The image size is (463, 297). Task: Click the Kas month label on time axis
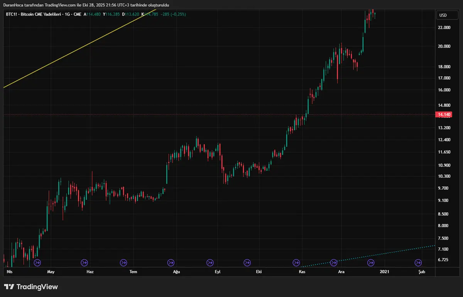[x=302, y=272]
